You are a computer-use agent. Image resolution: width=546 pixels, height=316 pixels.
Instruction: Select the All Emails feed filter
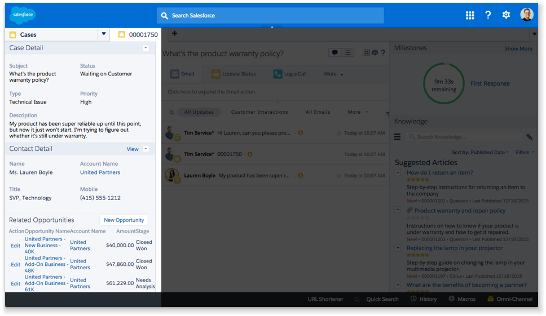point(318,112)
